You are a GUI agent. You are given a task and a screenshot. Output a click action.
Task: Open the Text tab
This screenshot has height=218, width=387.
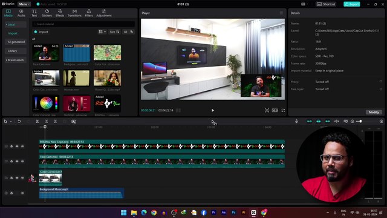point(34,13)
